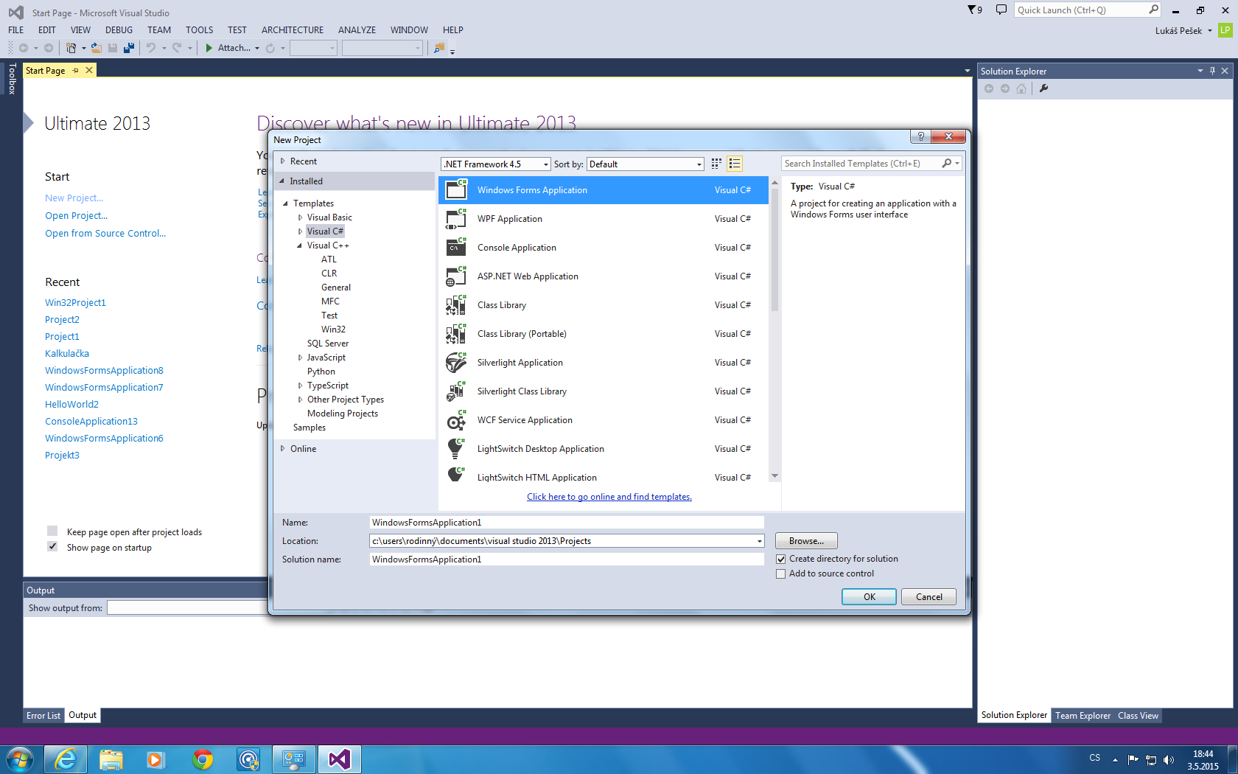Click the project Name input field

[567, 523]
